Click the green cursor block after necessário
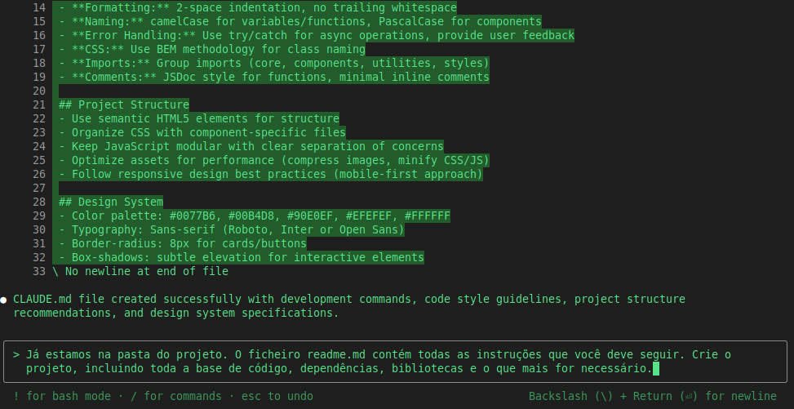 (656, 368)
